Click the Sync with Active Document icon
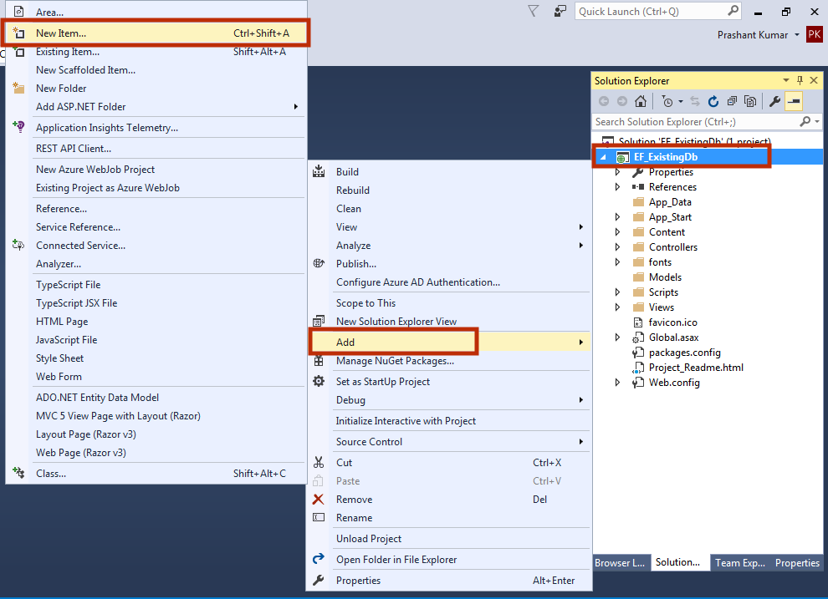This screenshot has width=828, height=599. tap(695, 101)
